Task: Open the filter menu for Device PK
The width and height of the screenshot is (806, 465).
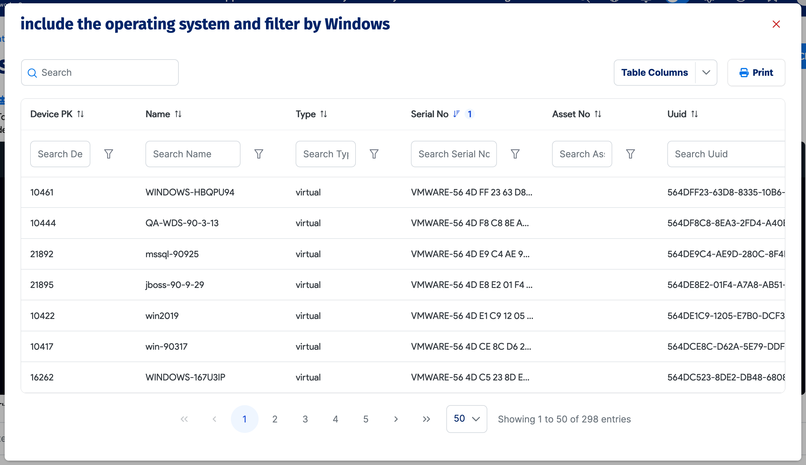Action: [108, 154]
